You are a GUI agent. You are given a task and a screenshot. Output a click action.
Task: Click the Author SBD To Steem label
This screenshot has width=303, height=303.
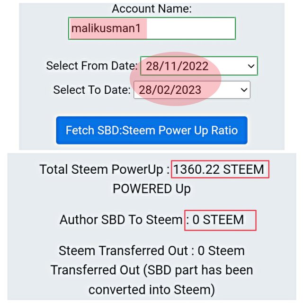[x=121, y=220]
